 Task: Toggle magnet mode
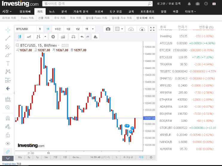pyautogui.click(x=8, y=118)
